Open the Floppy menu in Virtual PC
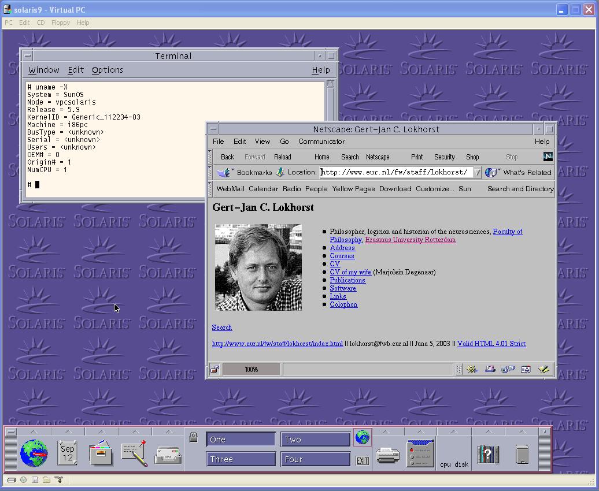Image resolution: width=599 pixels, height=491 pixels. tap(61, 23)
